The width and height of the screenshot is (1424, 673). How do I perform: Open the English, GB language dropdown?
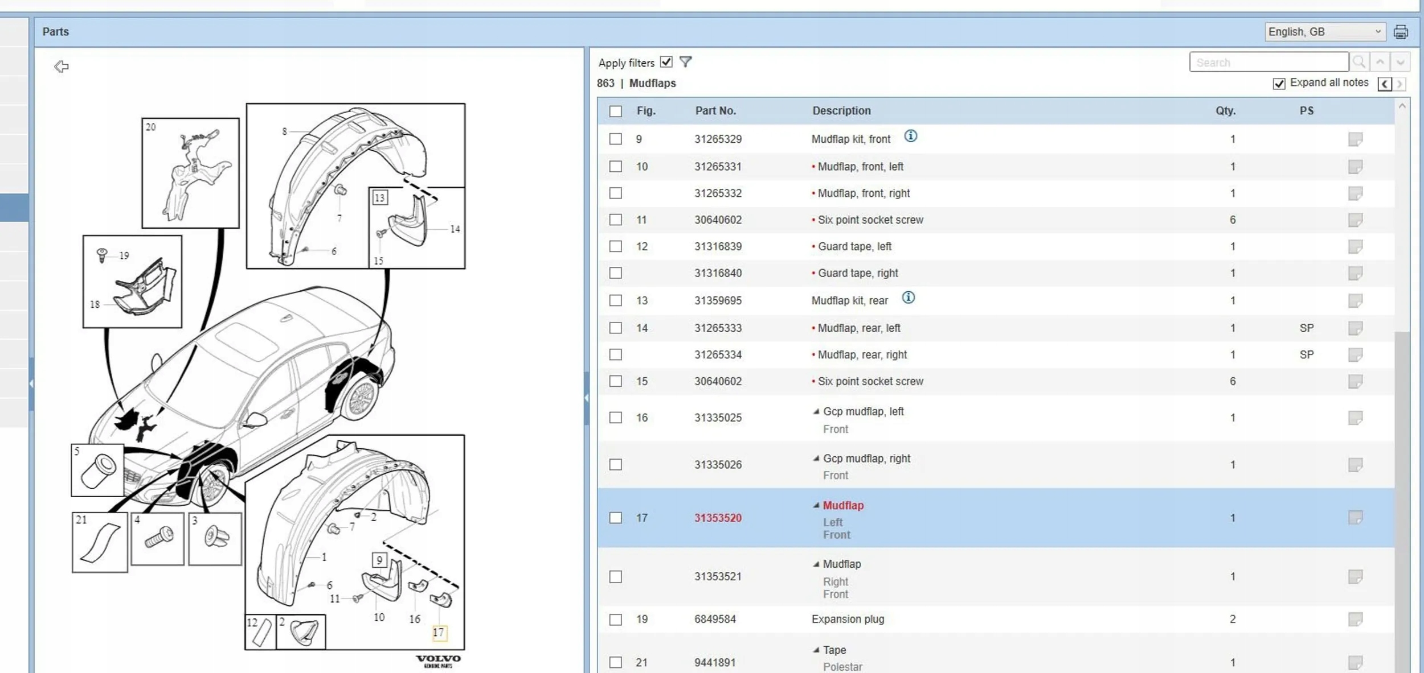click(x=1325, y=32)
